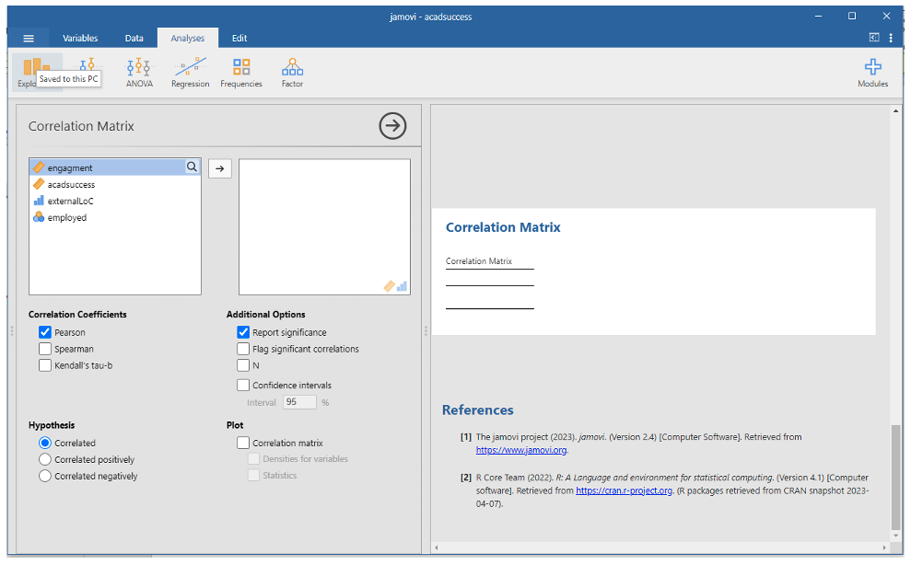This screenshot has width=911, height=565.
Task: Enable Flag significant correlations checkbox
Action: (243, 350)
